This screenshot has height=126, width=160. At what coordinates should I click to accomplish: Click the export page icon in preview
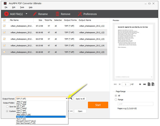click(x=153, y=84)
